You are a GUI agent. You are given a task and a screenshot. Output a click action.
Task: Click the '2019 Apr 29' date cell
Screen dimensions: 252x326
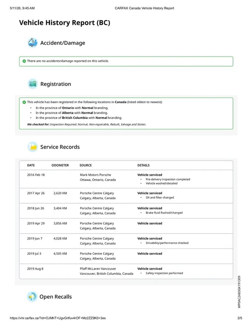tap(36, 223)
